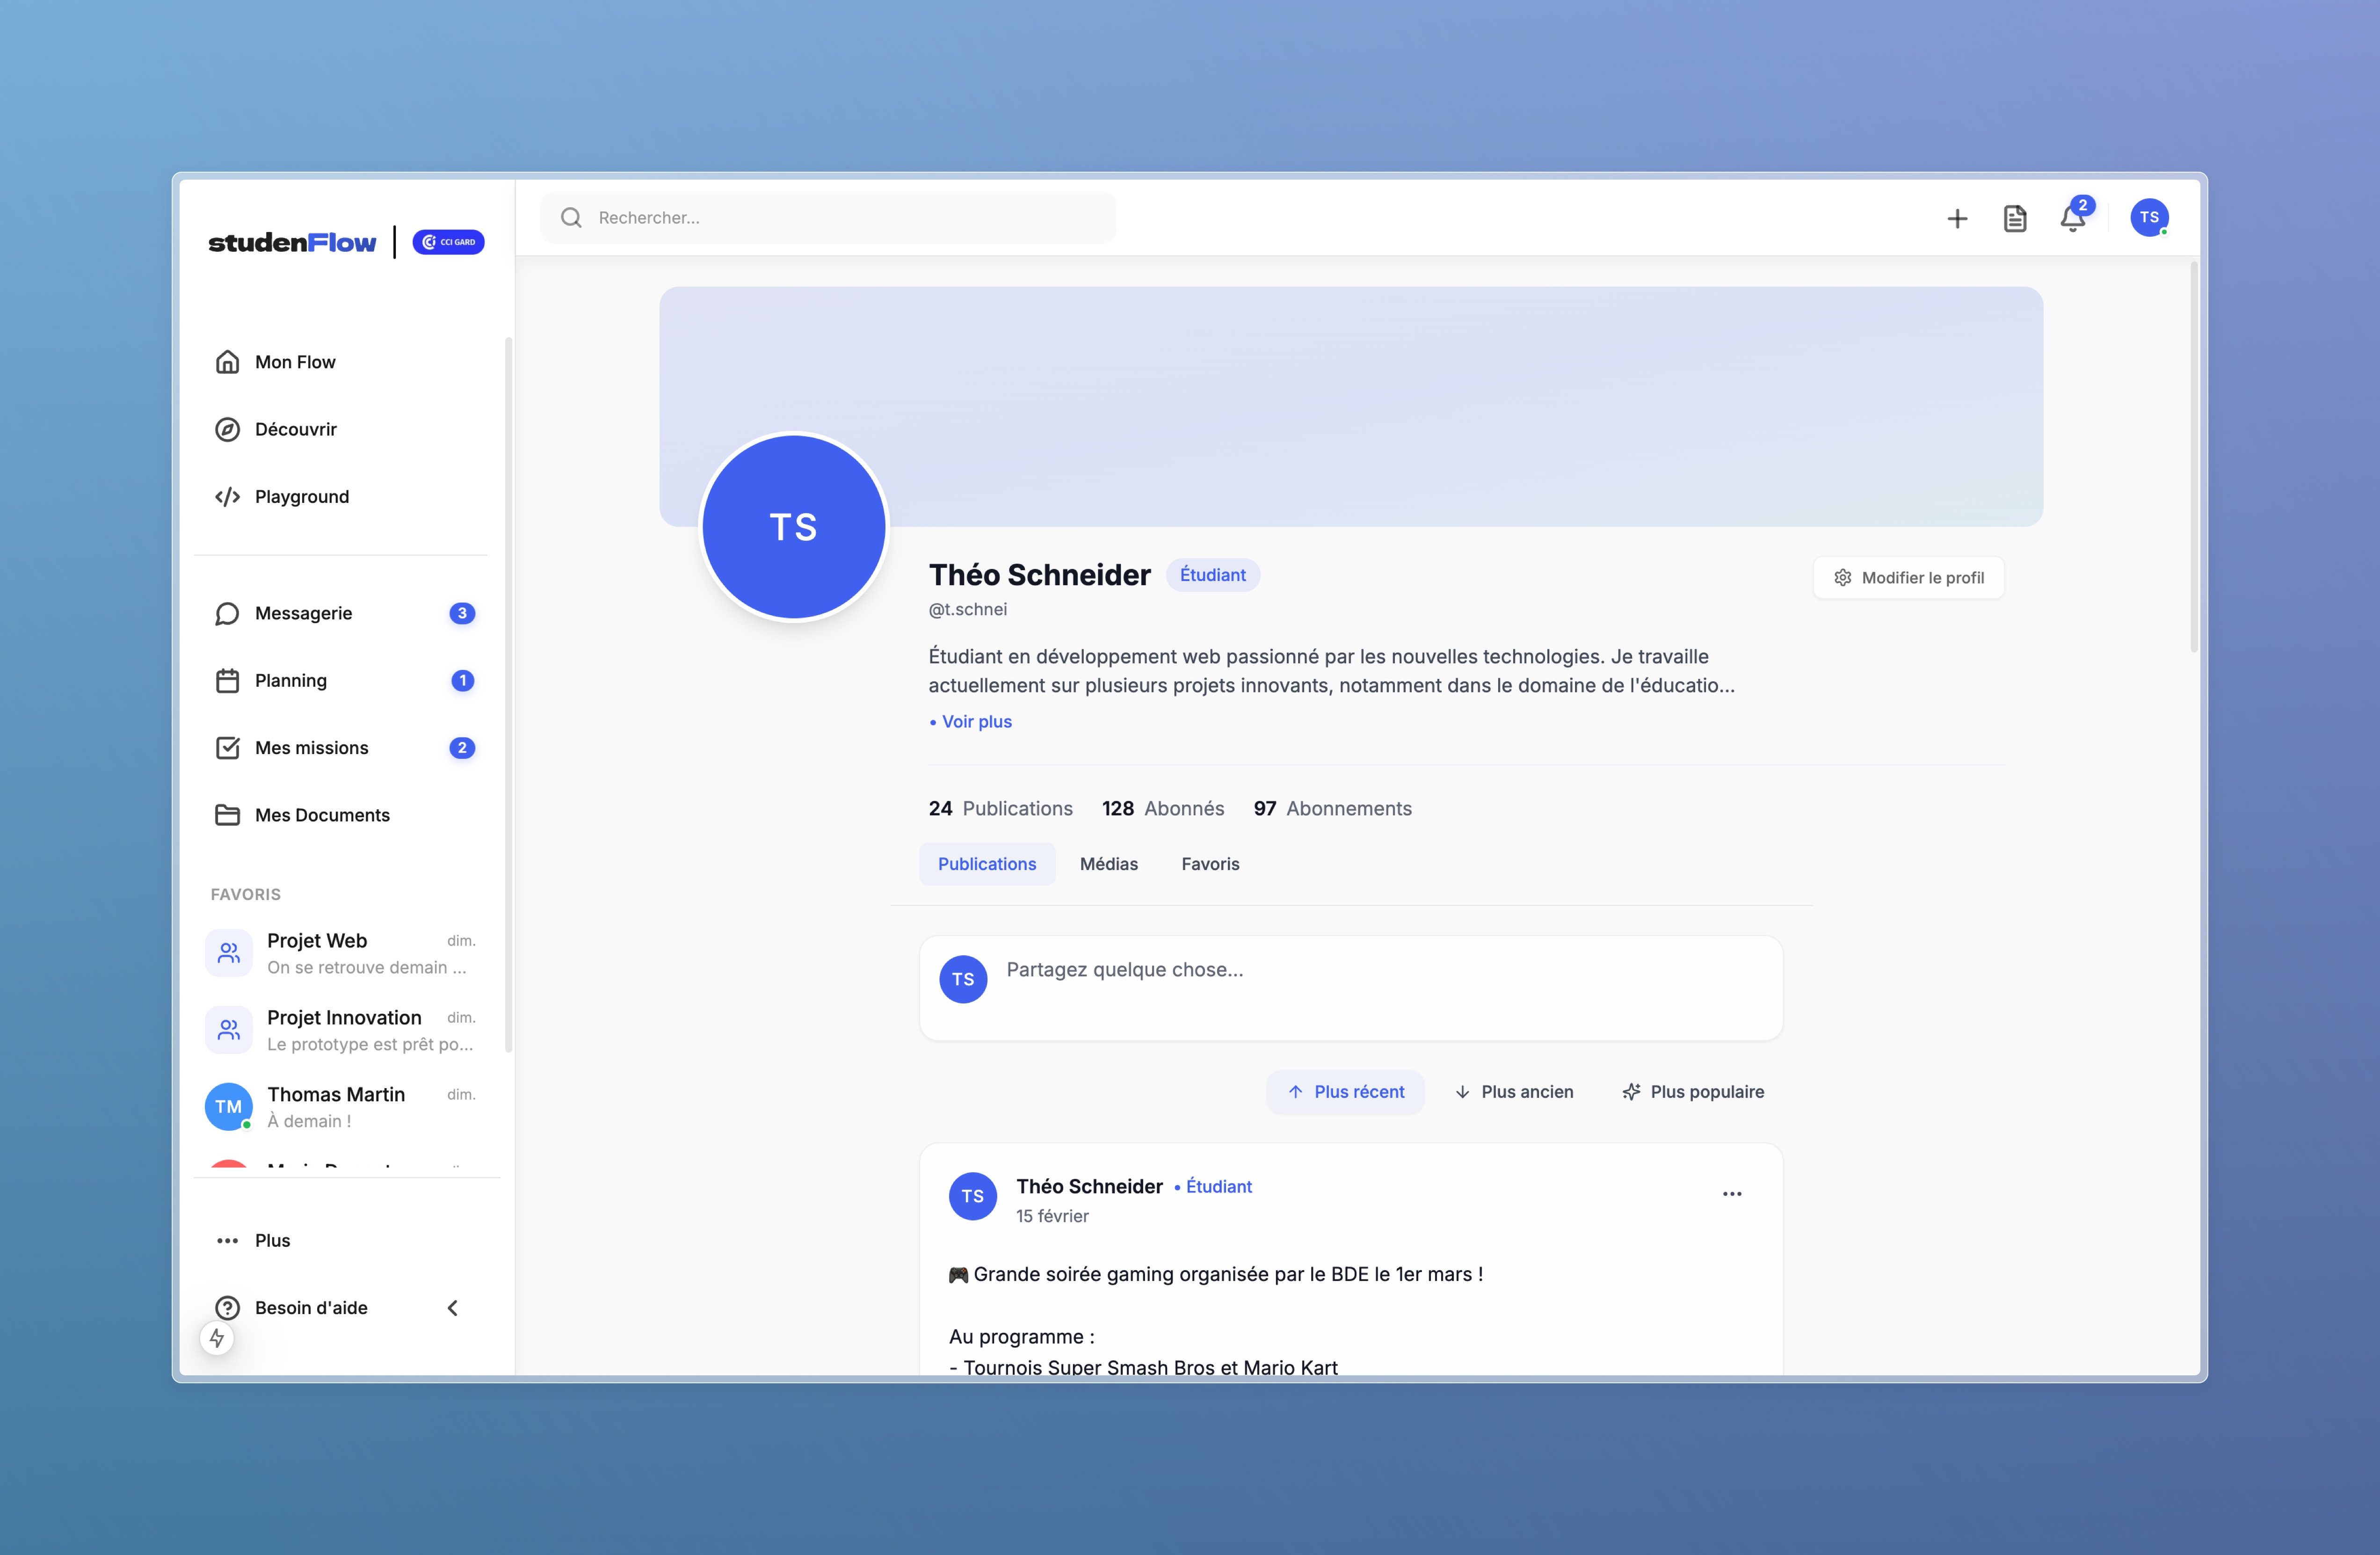Click the plus icon in top bar
This screenshot has height=1555, width=2380.
pos(1957,218)
